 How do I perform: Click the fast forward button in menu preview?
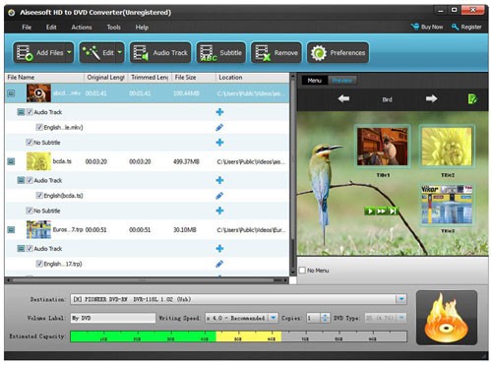tap(381, 211)
